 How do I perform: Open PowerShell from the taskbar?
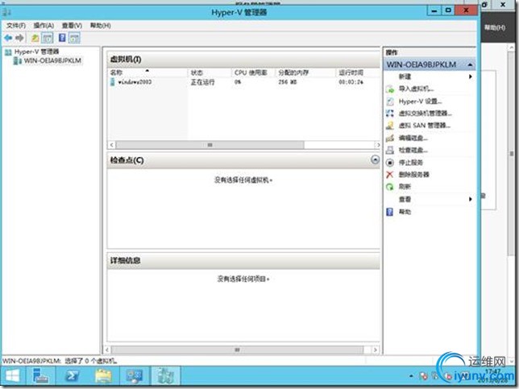click(x=72, y=376)
